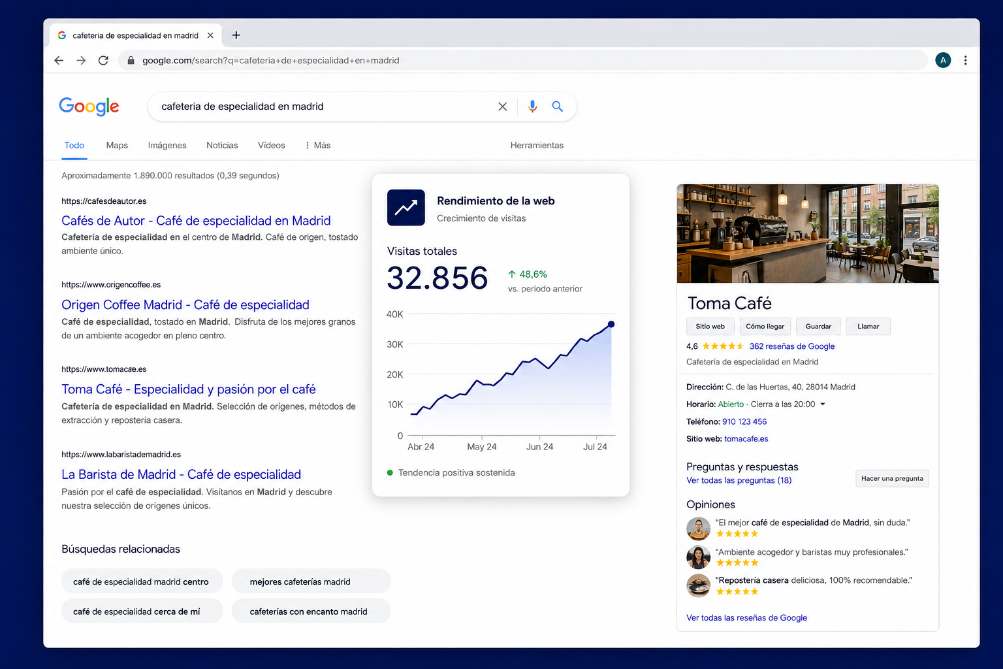Expand the Horario opening hours dropdown
The height and width of the screenshot is (669, 1003).
(823, 404)
